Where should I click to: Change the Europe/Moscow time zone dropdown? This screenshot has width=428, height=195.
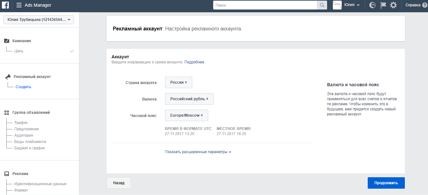(187, 115)
